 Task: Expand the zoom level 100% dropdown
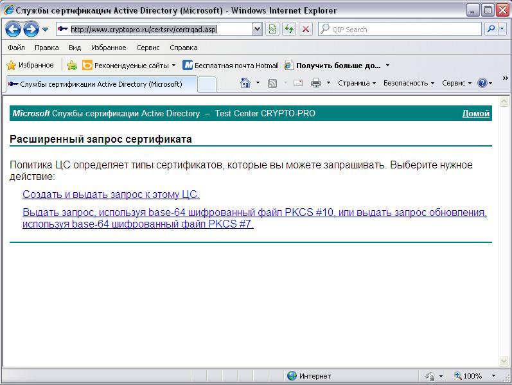pos(493,376)
